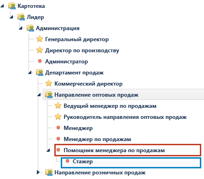Viewport: 204px width, 179px height.
Task: Collapse the Направление оптовых продаж node
Action: coord(39,95)
